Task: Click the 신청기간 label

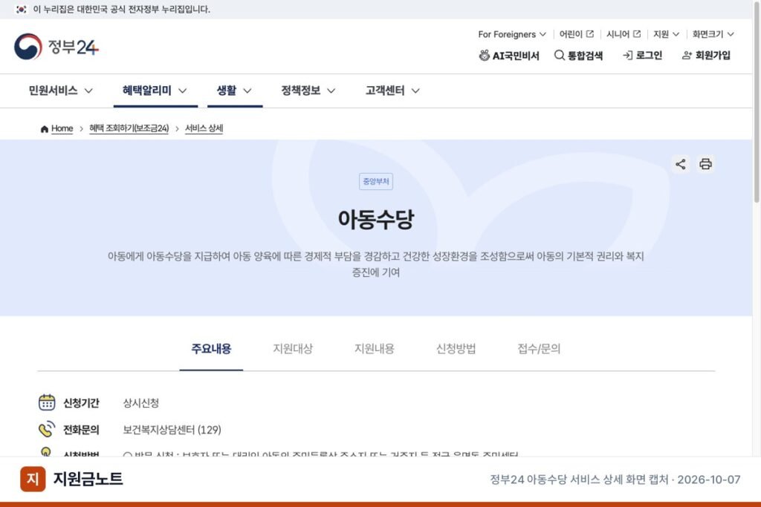Action: [x=81, y=403]
